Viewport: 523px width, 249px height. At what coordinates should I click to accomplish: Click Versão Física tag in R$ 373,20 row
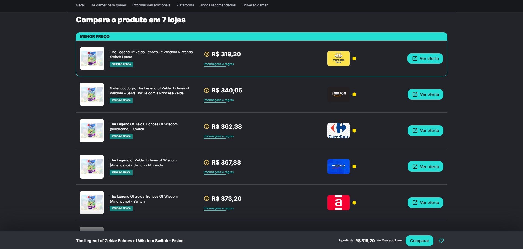121,208
